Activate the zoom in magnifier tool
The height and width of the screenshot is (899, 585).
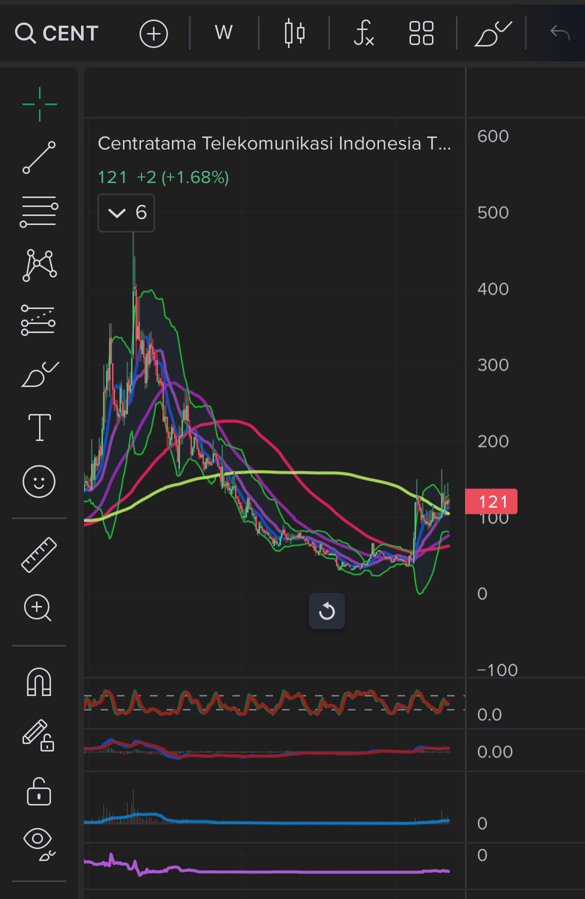point(38,608)
